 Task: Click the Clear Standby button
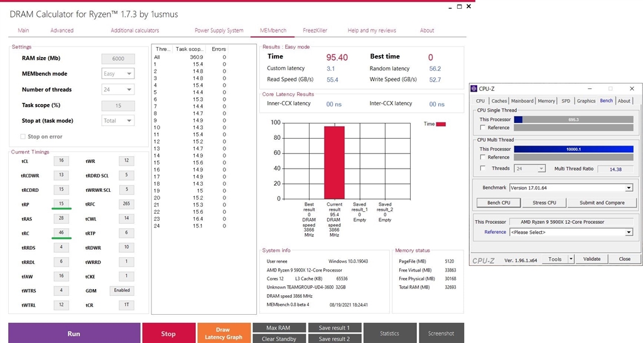[279, 339]
